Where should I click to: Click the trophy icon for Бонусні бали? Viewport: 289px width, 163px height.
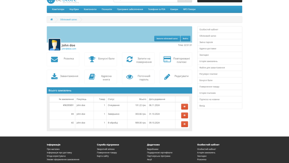pyautogui.click(x=92, y=59)
